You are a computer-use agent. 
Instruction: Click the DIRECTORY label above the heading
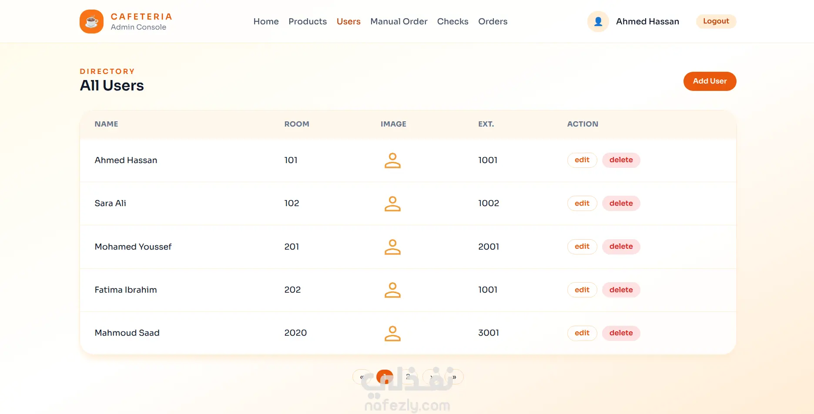107,71
